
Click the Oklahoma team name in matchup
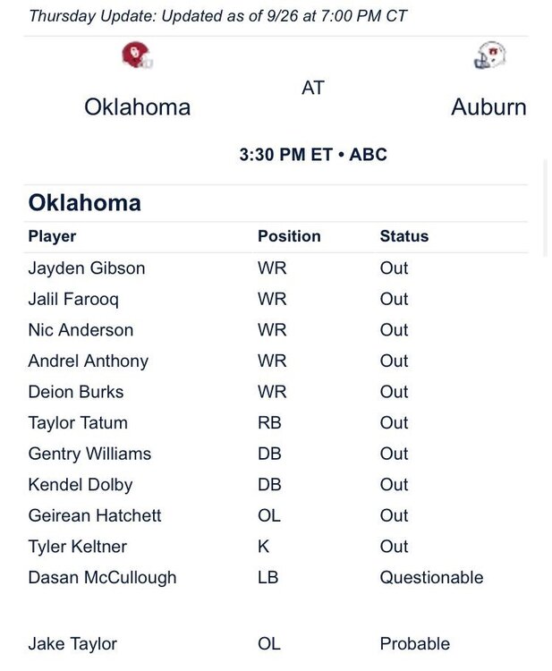[137, 107]
